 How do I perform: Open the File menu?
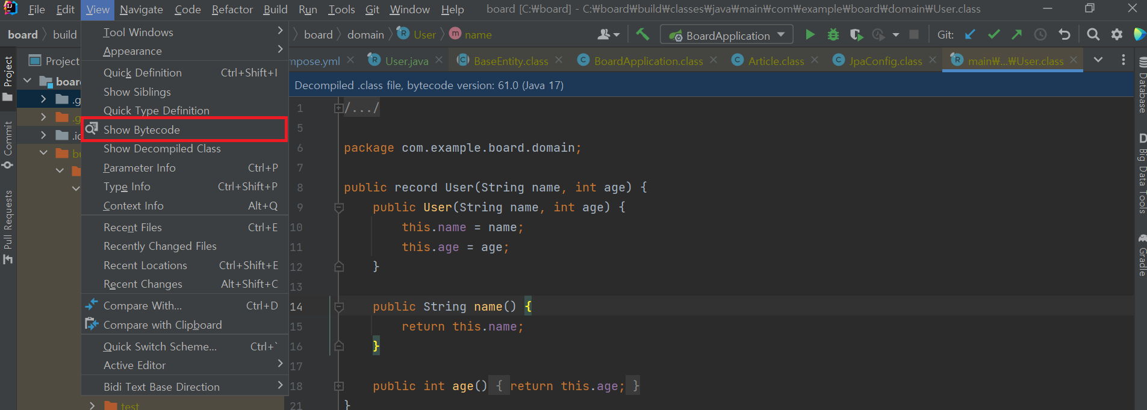pyautogui.click(x=36, y=10)
